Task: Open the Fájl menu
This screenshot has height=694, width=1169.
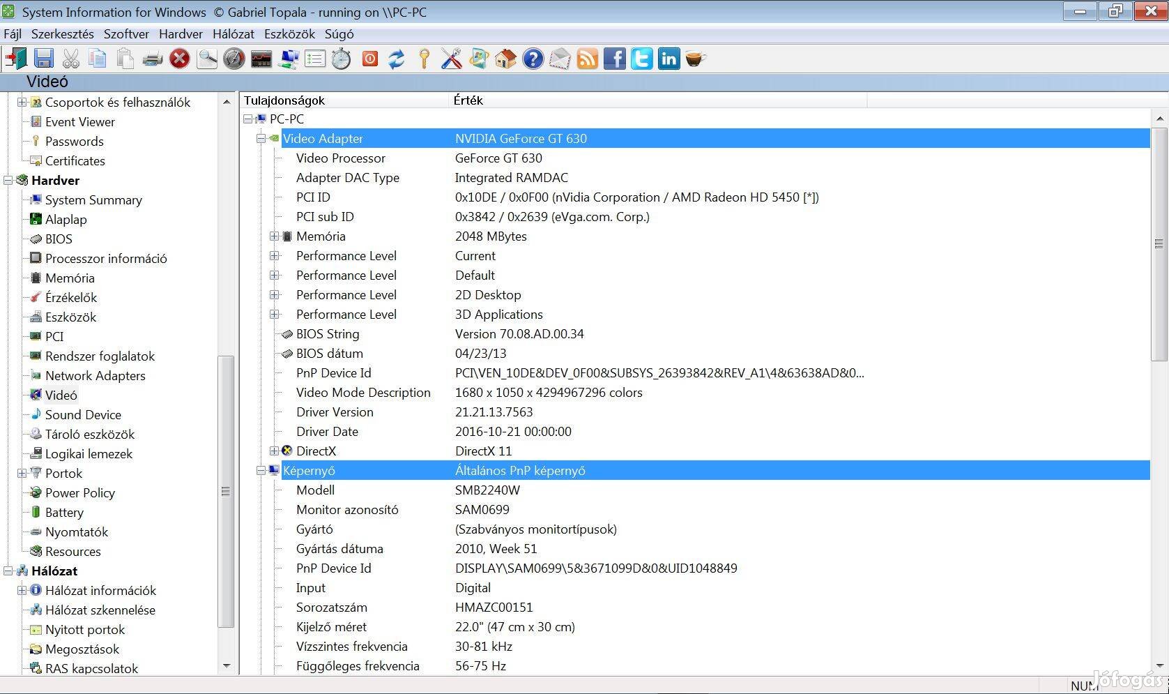Action: (x=13, y=33)
